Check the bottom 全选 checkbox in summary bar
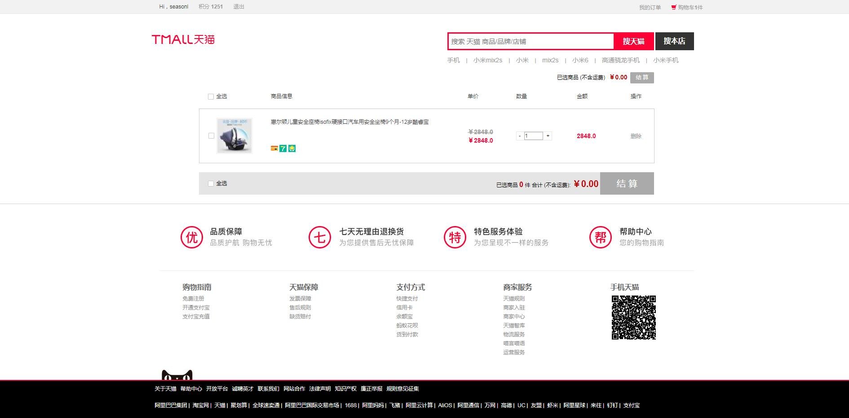This screenshot has width=849, height=418. [211, 183]
